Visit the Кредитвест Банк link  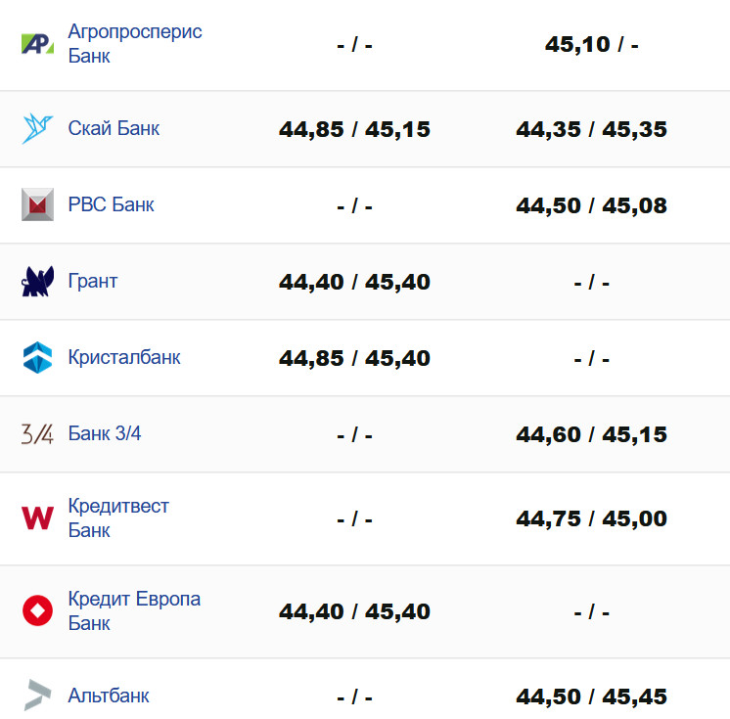click(118, 518)
